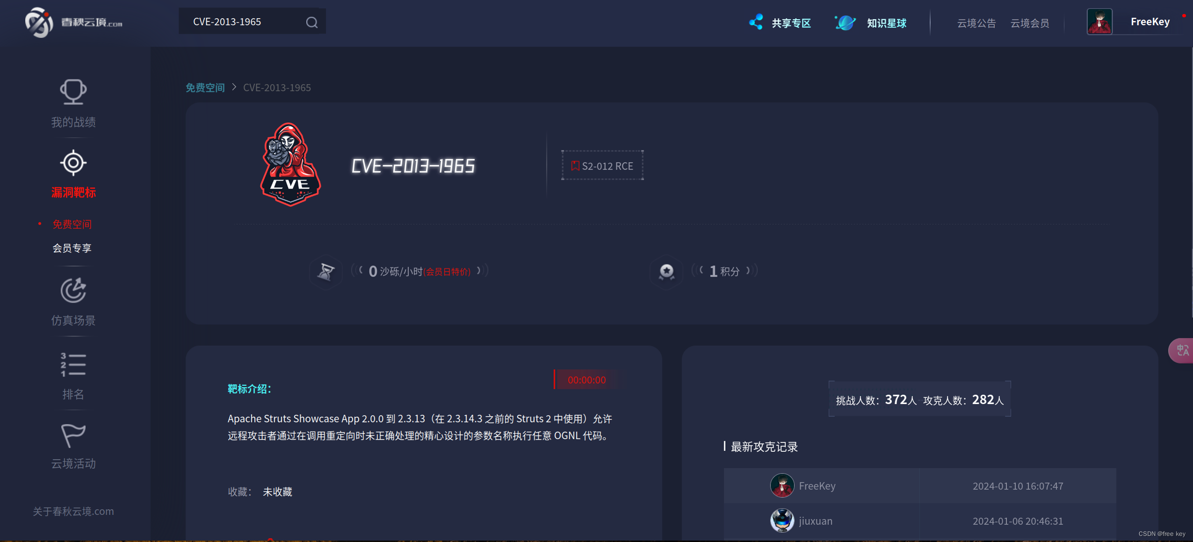Click the 免费空间 breadcrumb link

click(205, 87)
